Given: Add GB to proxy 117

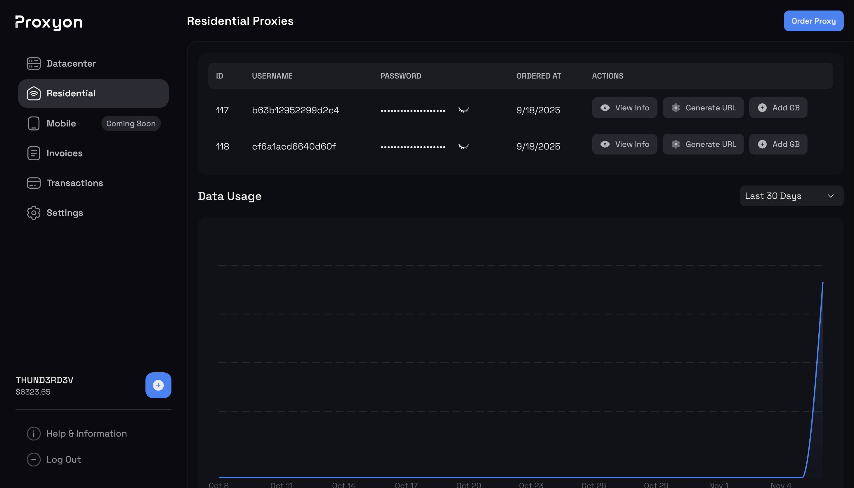Looking at the screenshot, I should point(778,107).
